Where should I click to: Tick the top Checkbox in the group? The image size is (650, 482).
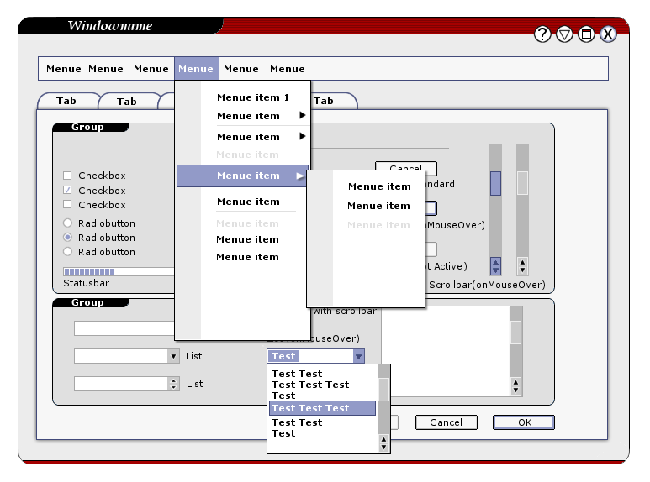[67, 176]
